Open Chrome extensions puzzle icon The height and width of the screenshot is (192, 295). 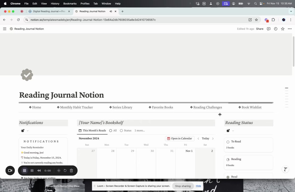pyautogui.click(x=273, y=20)
